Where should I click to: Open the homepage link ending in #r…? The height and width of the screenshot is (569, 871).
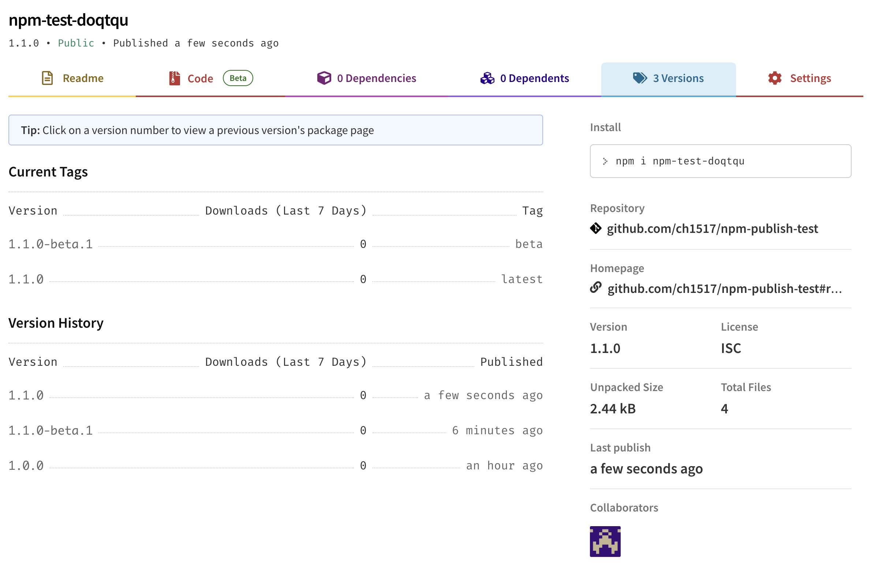pos(725,289)
